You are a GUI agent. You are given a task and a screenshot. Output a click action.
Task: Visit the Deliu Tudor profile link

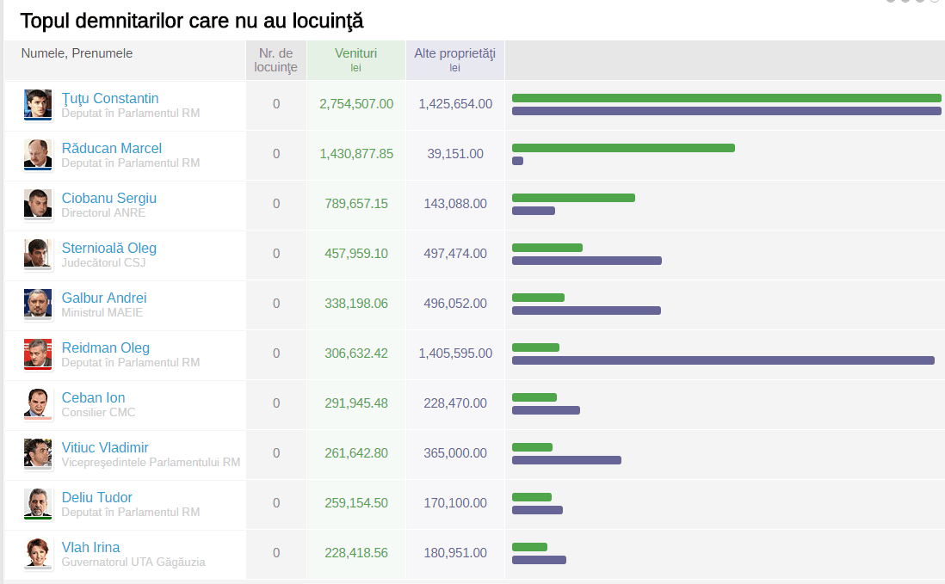(96, 497)
